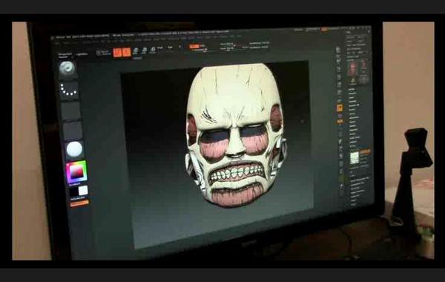Open the dotted stroke type selector
This screenshot has width=445, height=282.
[68, 91]
